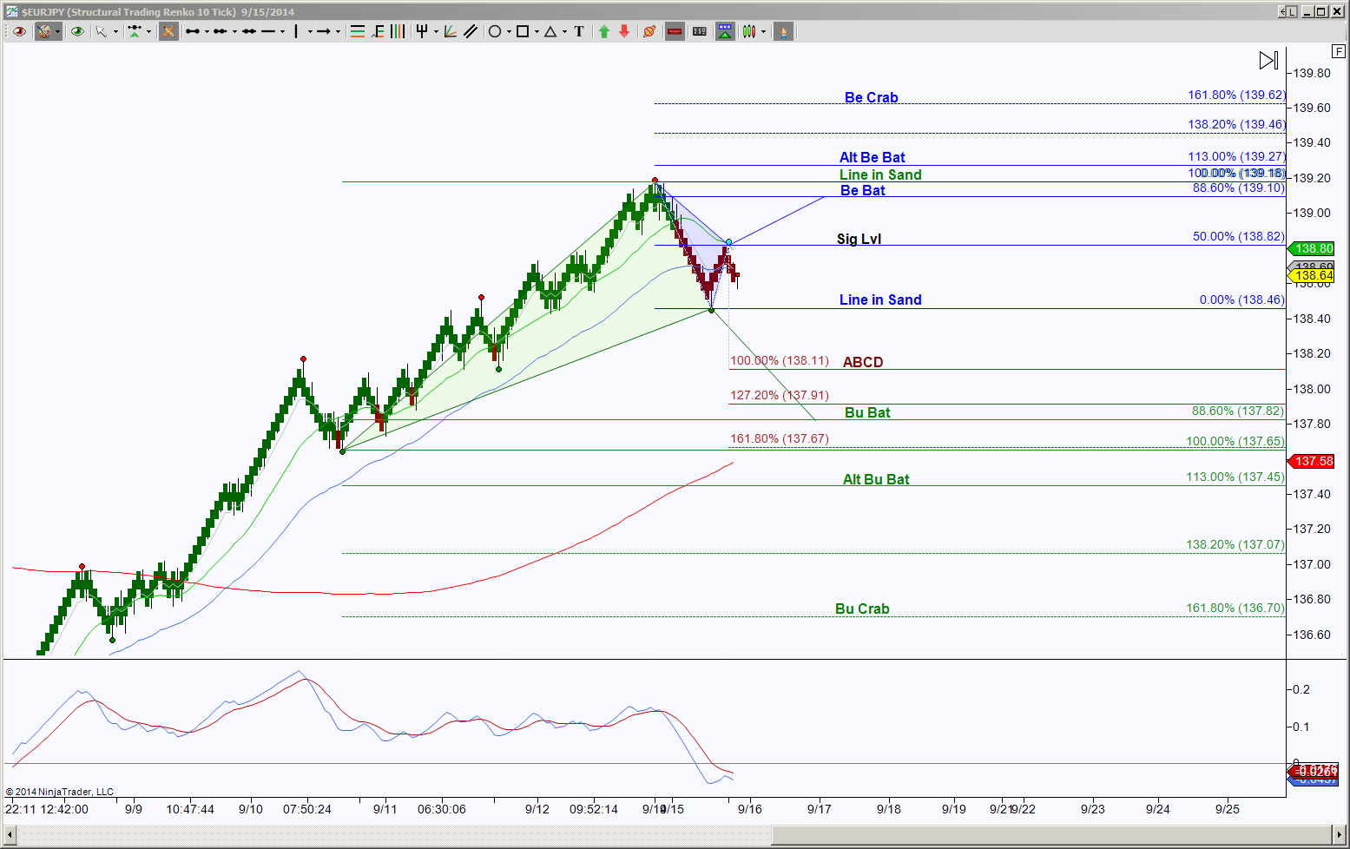The image size is (1350, 849).
Task: Activate the Remove drawing objects tool
Action: [x=649, y=31]
